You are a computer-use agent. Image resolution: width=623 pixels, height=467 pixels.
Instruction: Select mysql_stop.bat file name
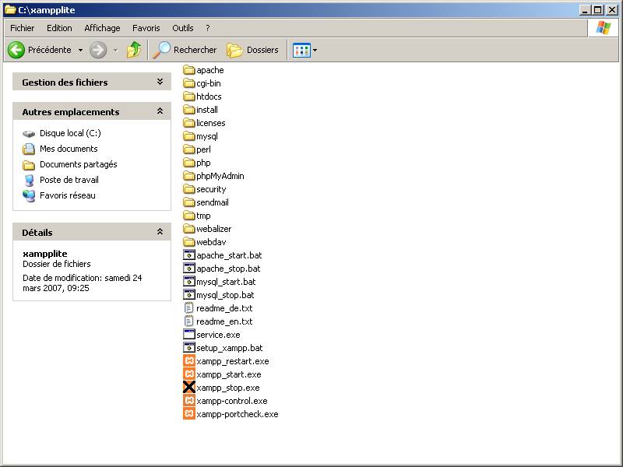point(225,295)
